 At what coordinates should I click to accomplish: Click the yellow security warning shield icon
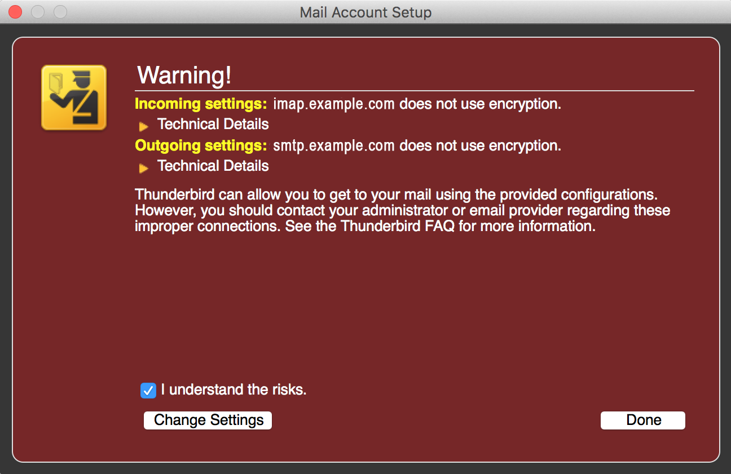click(72, 97)
